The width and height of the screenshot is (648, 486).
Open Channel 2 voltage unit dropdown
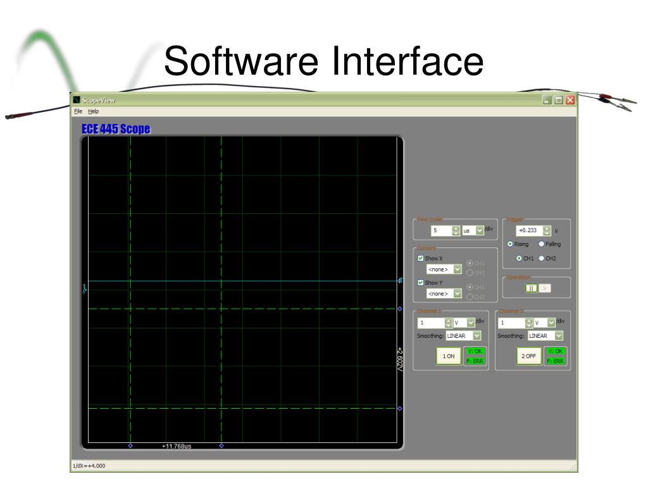[x=551, y=322]
